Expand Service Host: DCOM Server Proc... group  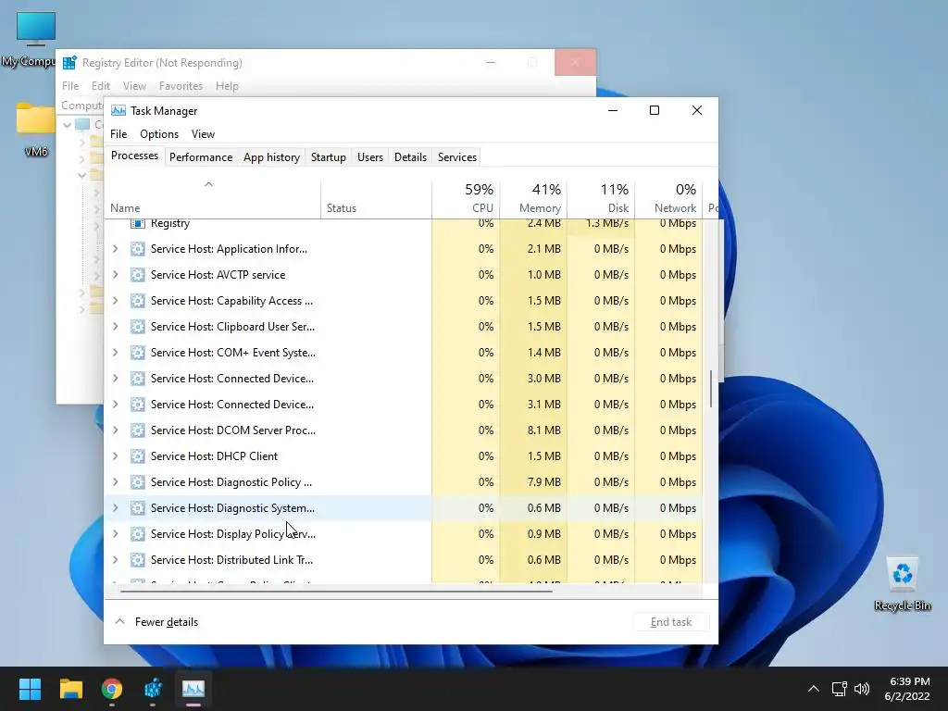(116, 430)
